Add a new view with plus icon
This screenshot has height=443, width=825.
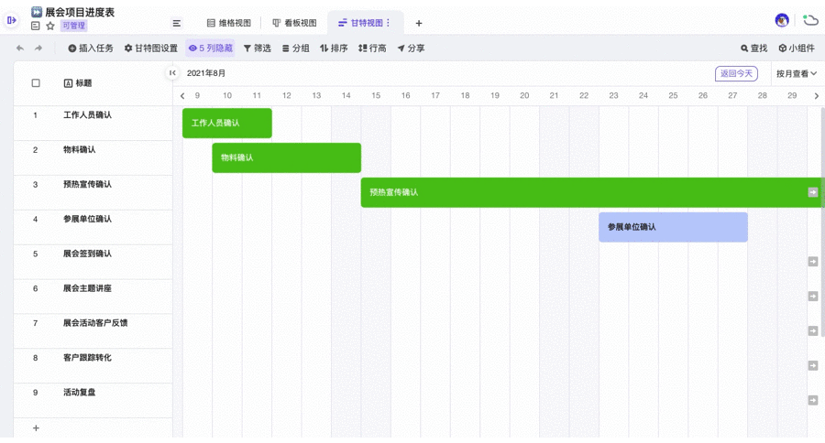click(419, 23)
